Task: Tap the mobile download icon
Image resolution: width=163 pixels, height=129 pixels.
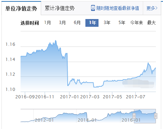Action: point(93,8)
